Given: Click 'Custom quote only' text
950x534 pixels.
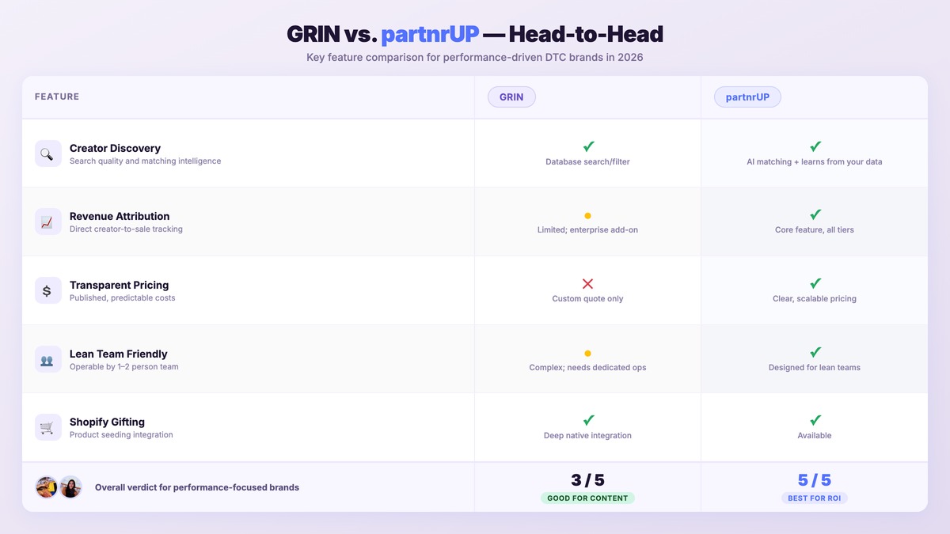Looking at the screenshot, I should (587, 299).
